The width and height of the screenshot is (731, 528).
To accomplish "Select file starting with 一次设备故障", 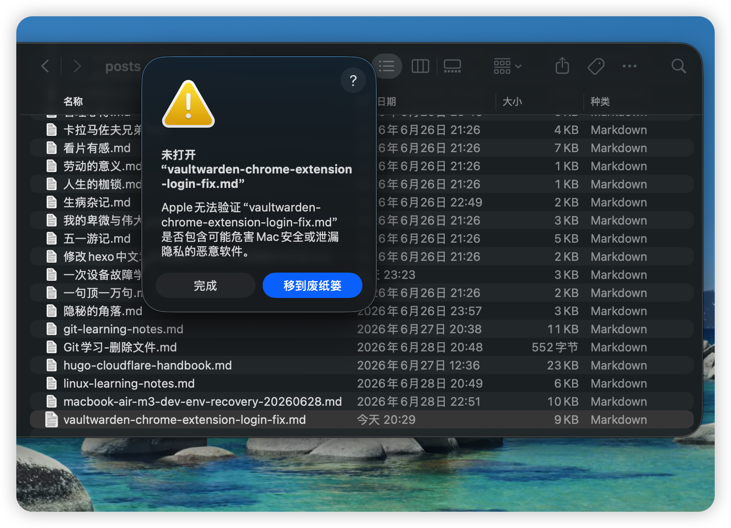I will point(102,275).
